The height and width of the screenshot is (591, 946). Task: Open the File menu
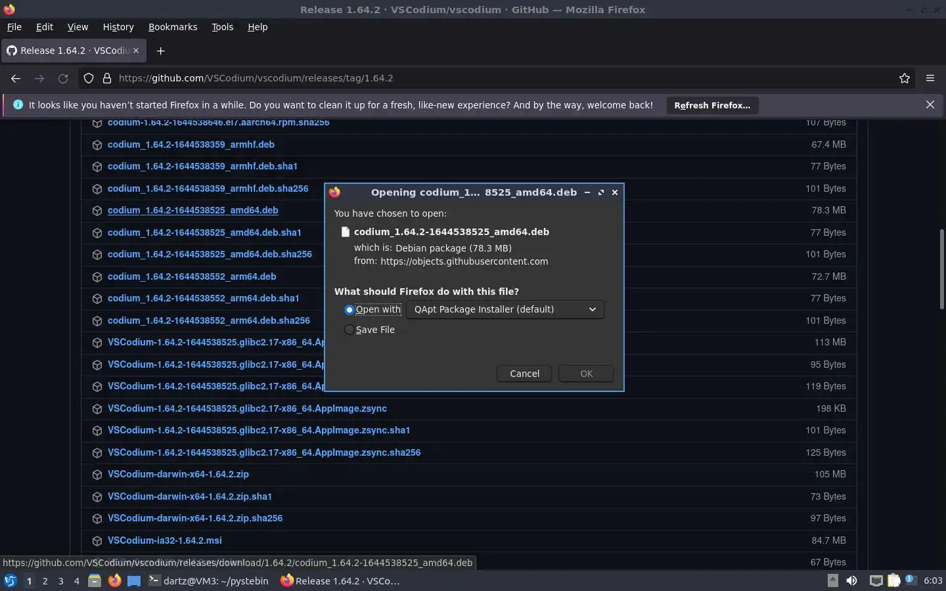pos(14,27)
